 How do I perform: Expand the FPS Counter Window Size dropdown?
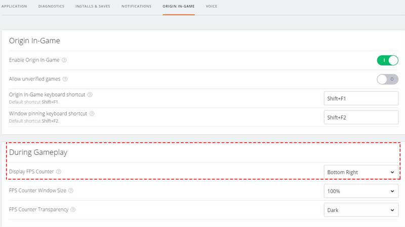pos(361,191)
